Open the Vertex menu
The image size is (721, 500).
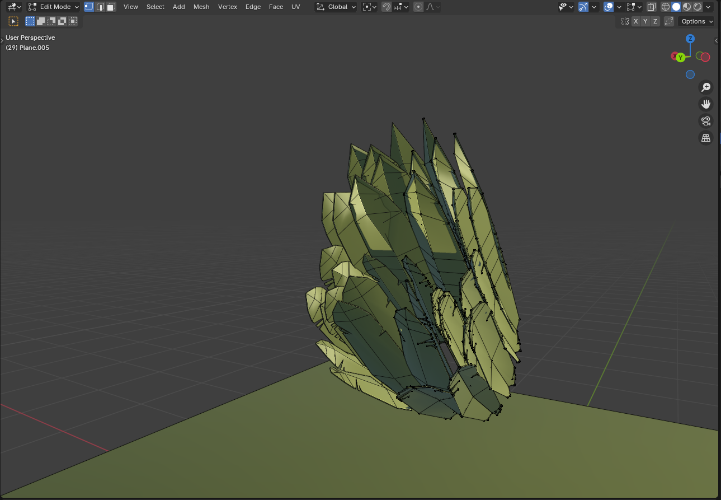[228, 7]
